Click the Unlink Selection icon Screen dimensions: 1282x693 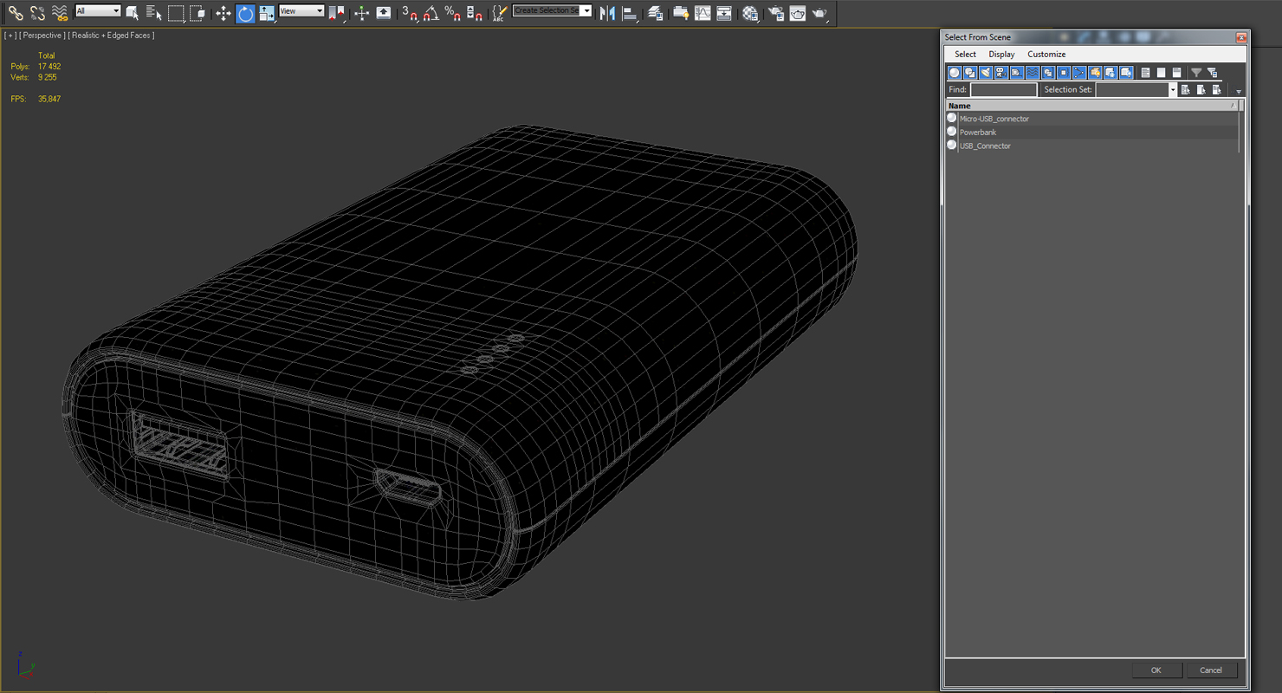(x=37, y=13)
